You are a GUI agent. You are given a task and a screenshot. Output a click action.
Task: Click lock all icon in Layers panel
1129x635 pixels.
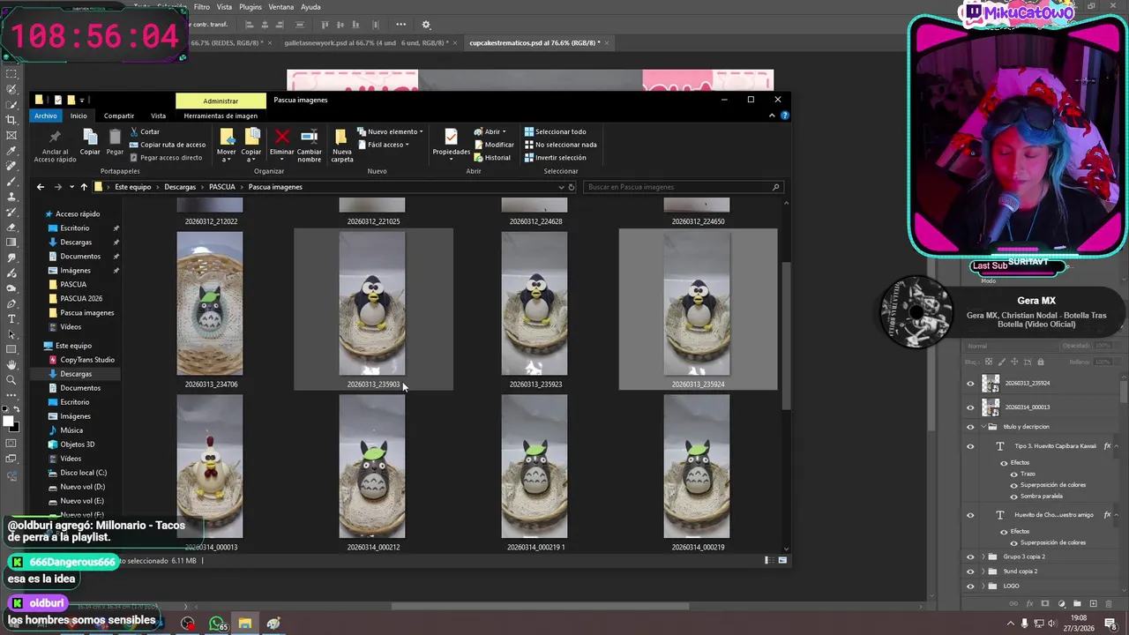pyautogui.click(x=1041, y=362)
